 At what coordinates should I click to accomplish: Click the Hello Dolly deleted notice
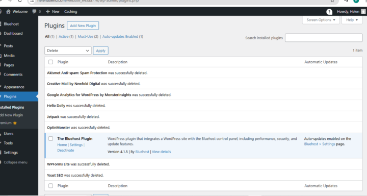pyautogui.click(x=76, y=106)
